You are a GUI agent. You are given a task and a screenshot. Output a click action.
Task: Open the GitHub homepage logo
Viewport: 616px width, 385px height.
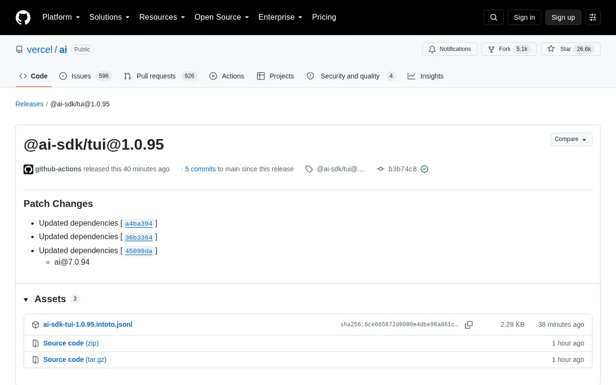[23, 17]
